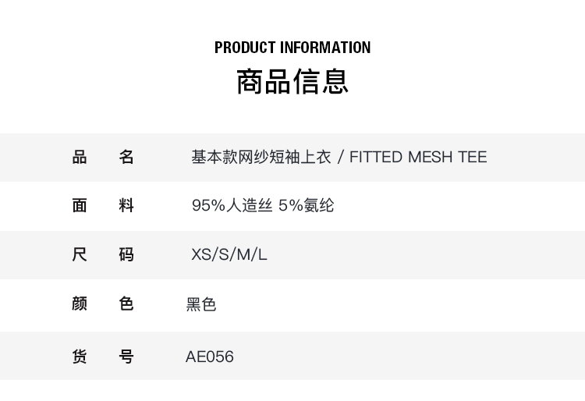This screenshot has height=401, width=585.
Task: Click the XS/S/M/L size value
Action: [x=229, y=254]
